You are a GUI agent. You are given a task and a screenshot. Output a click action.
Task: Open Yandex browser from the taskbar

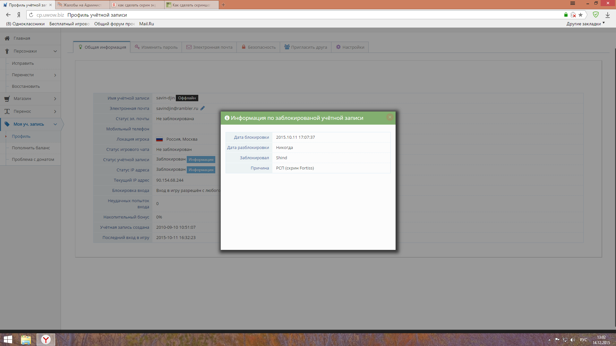[46, 339]
